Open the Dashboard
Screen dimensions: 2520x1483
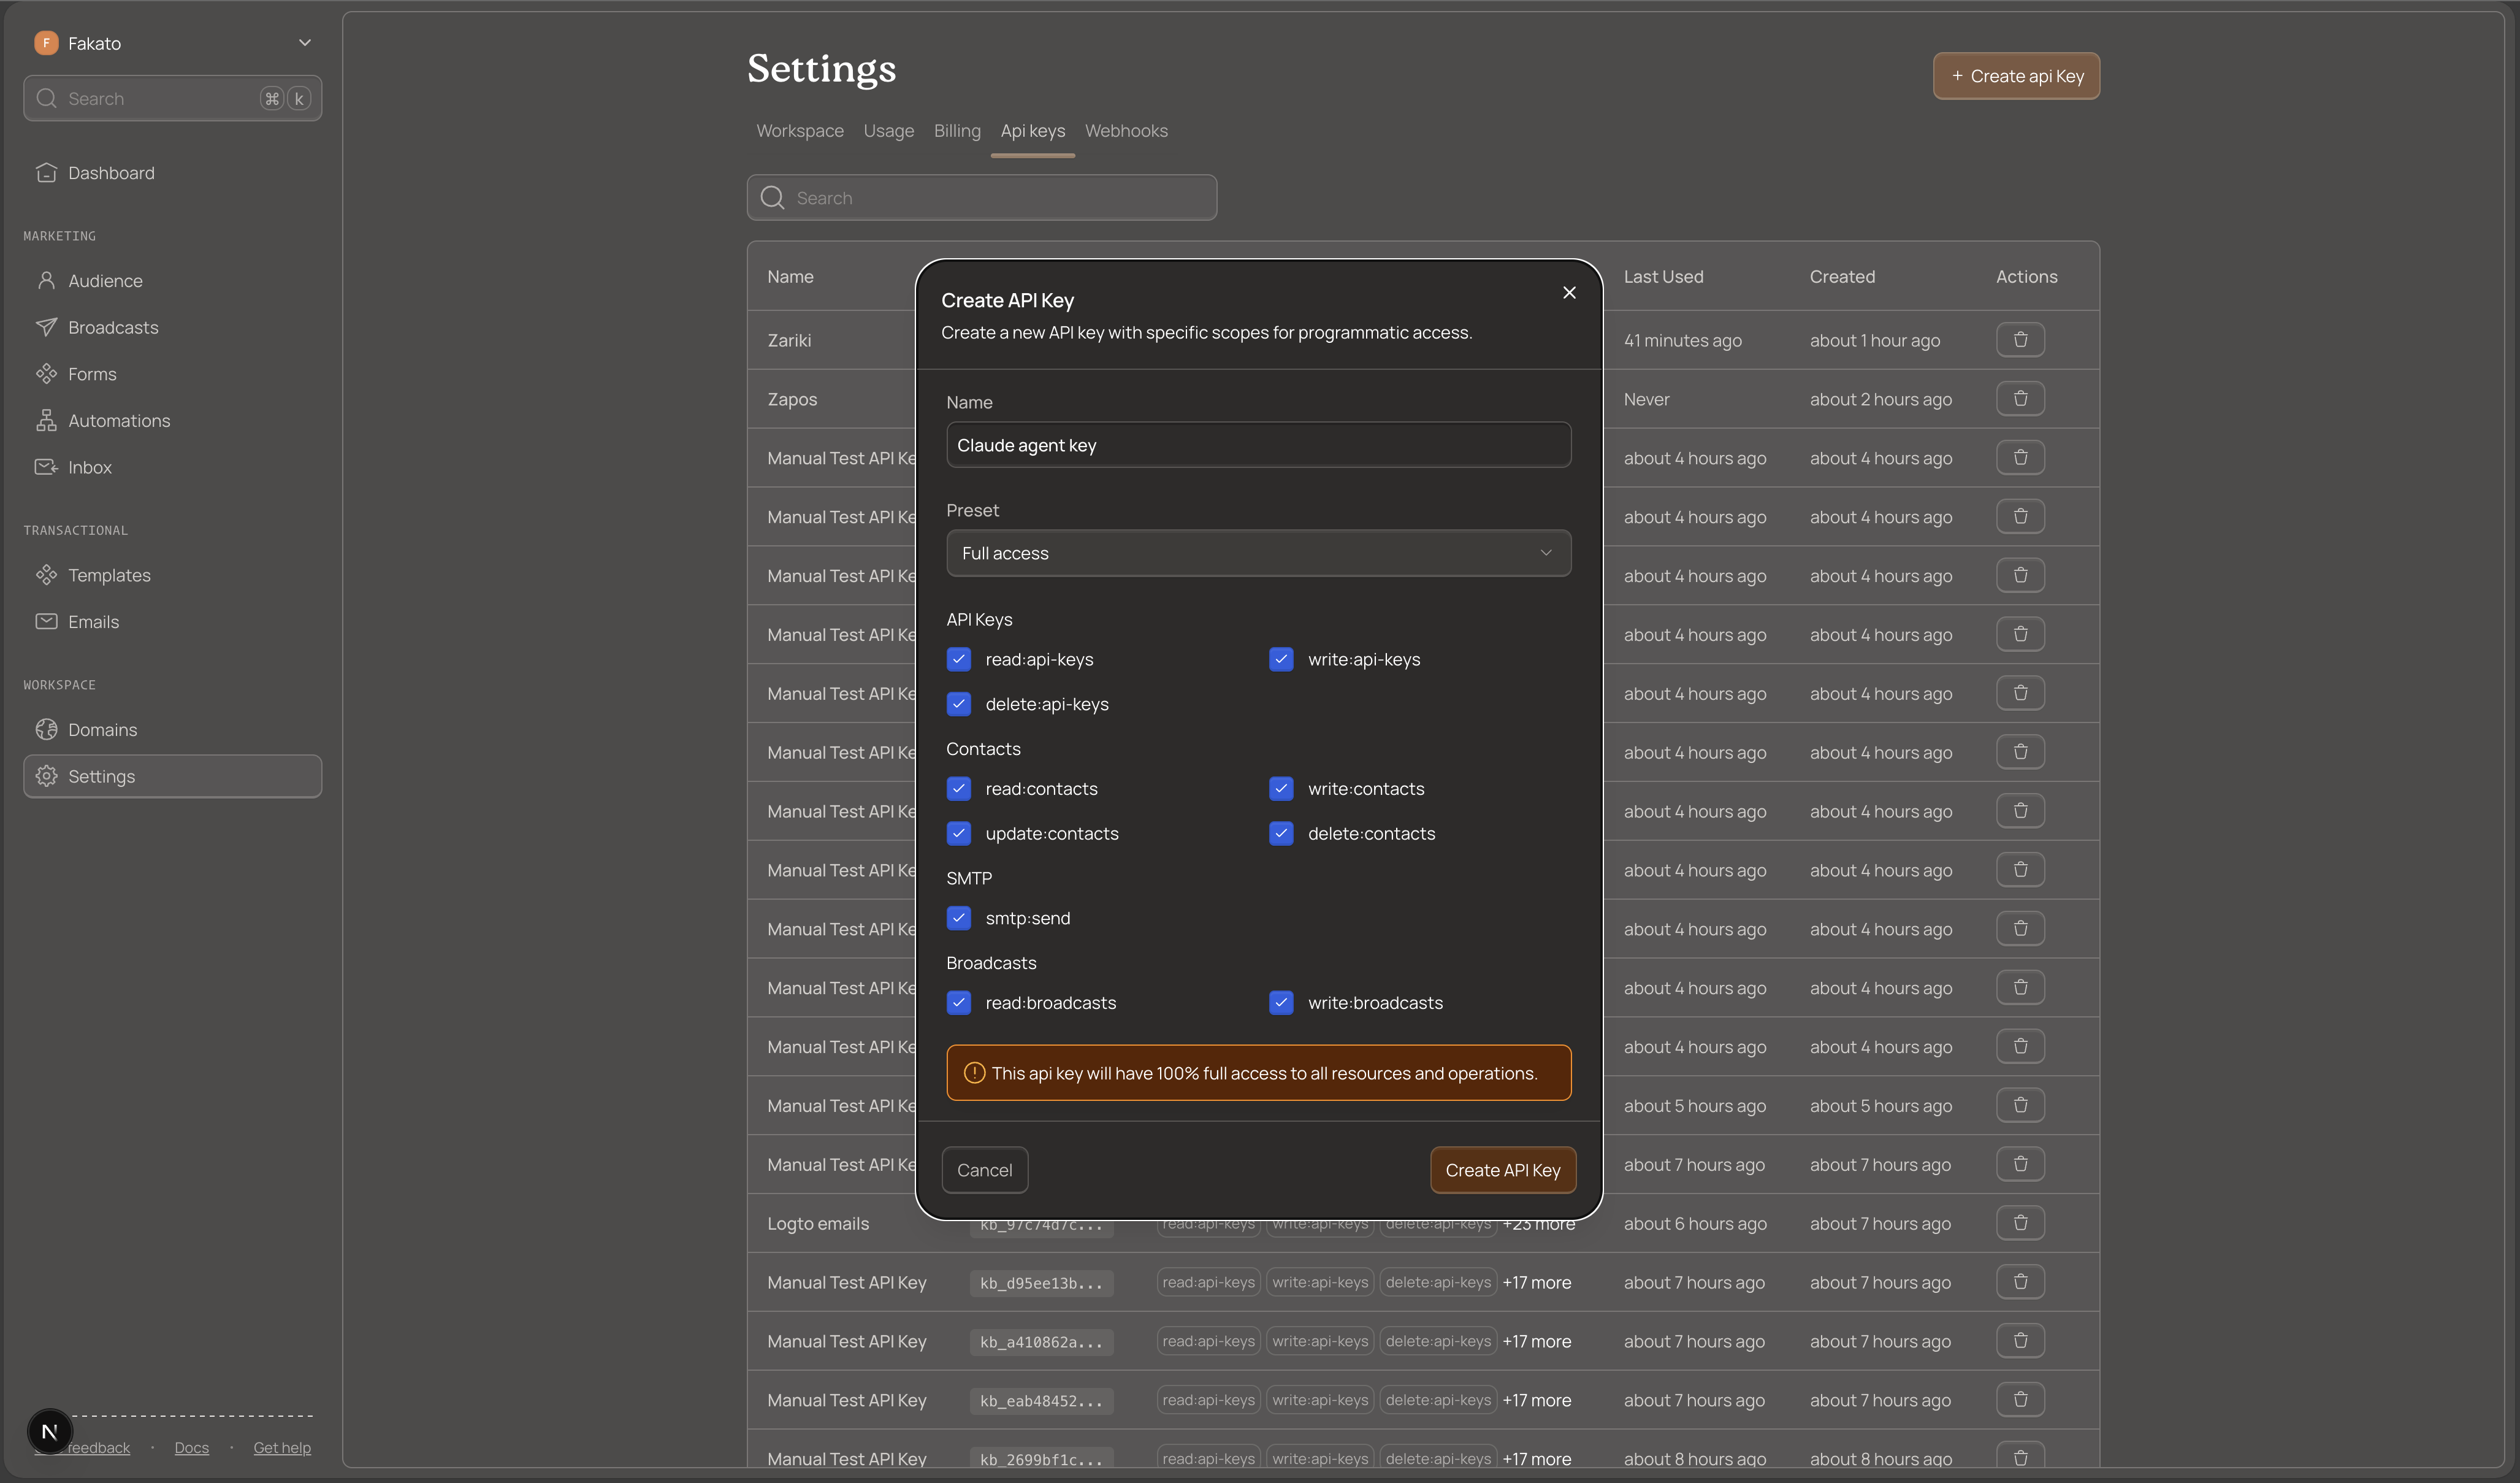pos(111,172)
